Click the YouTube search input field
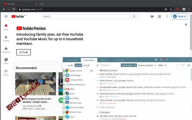Screen dimensions: 192x120 [x=85, y=16]
